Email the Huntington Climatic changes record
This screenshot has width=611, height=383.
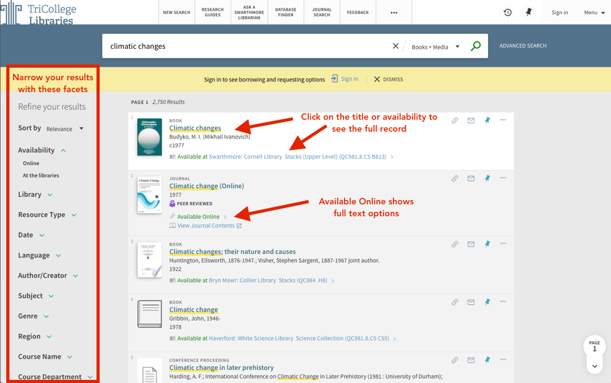[471, 244]
